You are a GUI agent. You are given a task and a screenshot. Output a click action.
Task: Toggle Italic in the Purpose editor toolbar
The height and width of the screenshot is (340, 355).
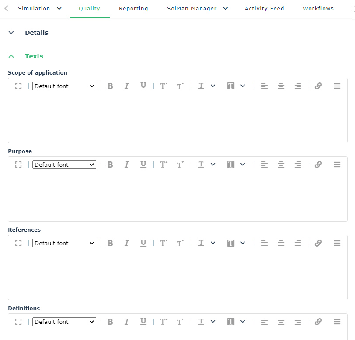click(126, 165)
